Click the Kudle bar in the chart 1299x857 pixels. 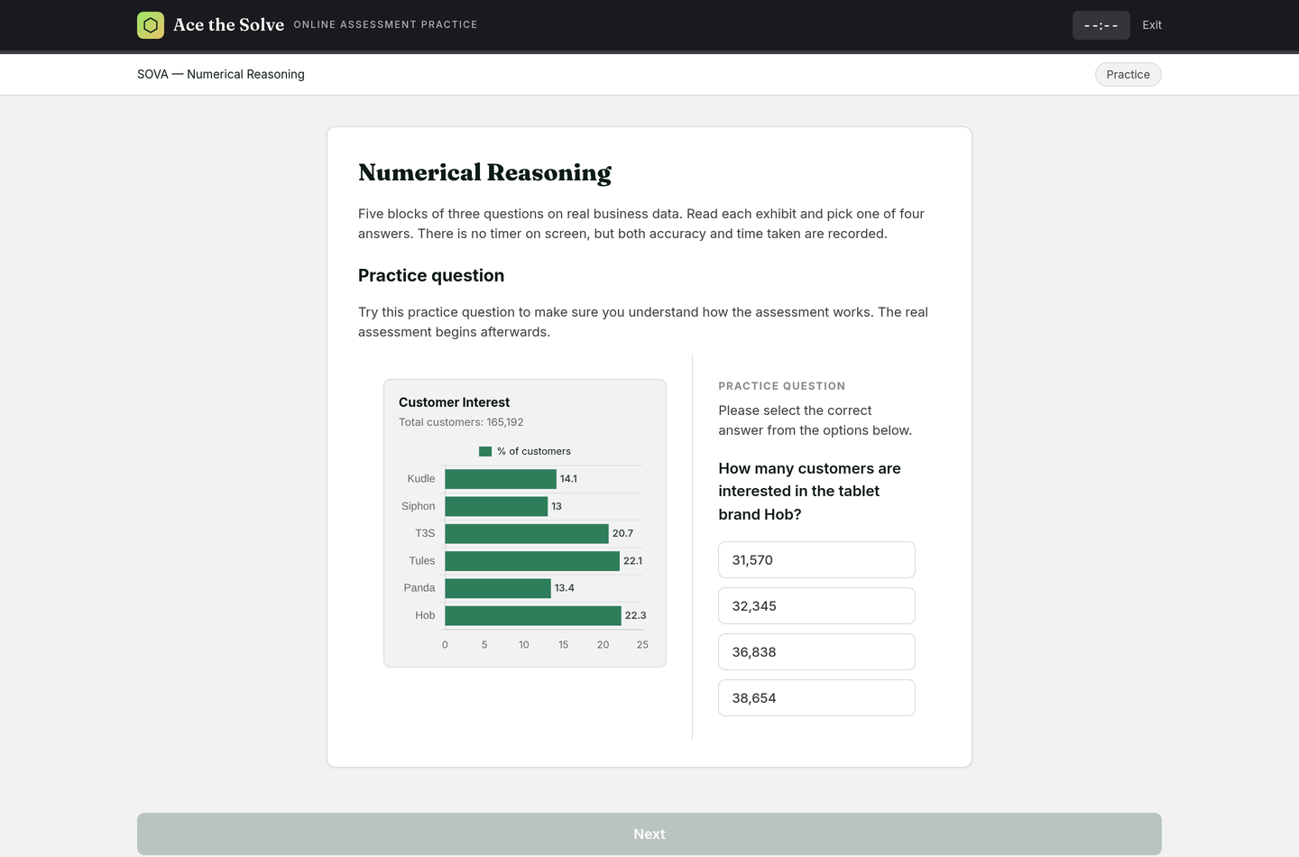[x=501, y=479]
